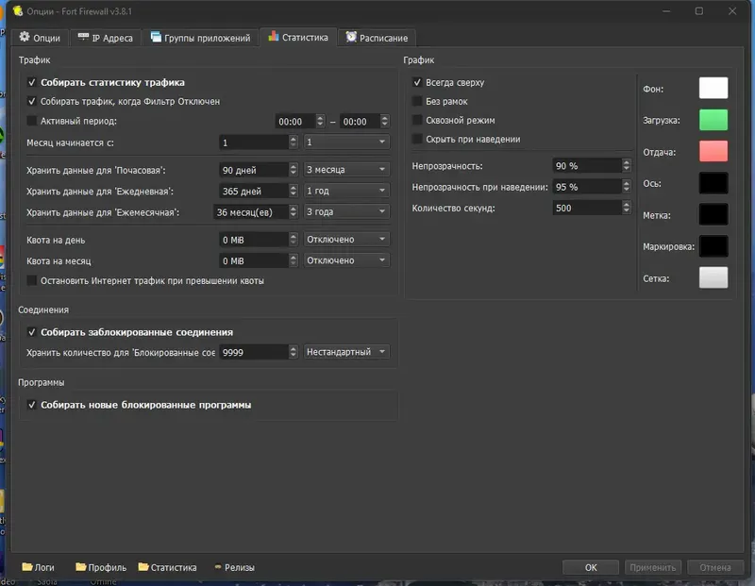Toggle the Без рамок checkbox
The height and width of the screenshot is (586, 755).
[417, 101]
